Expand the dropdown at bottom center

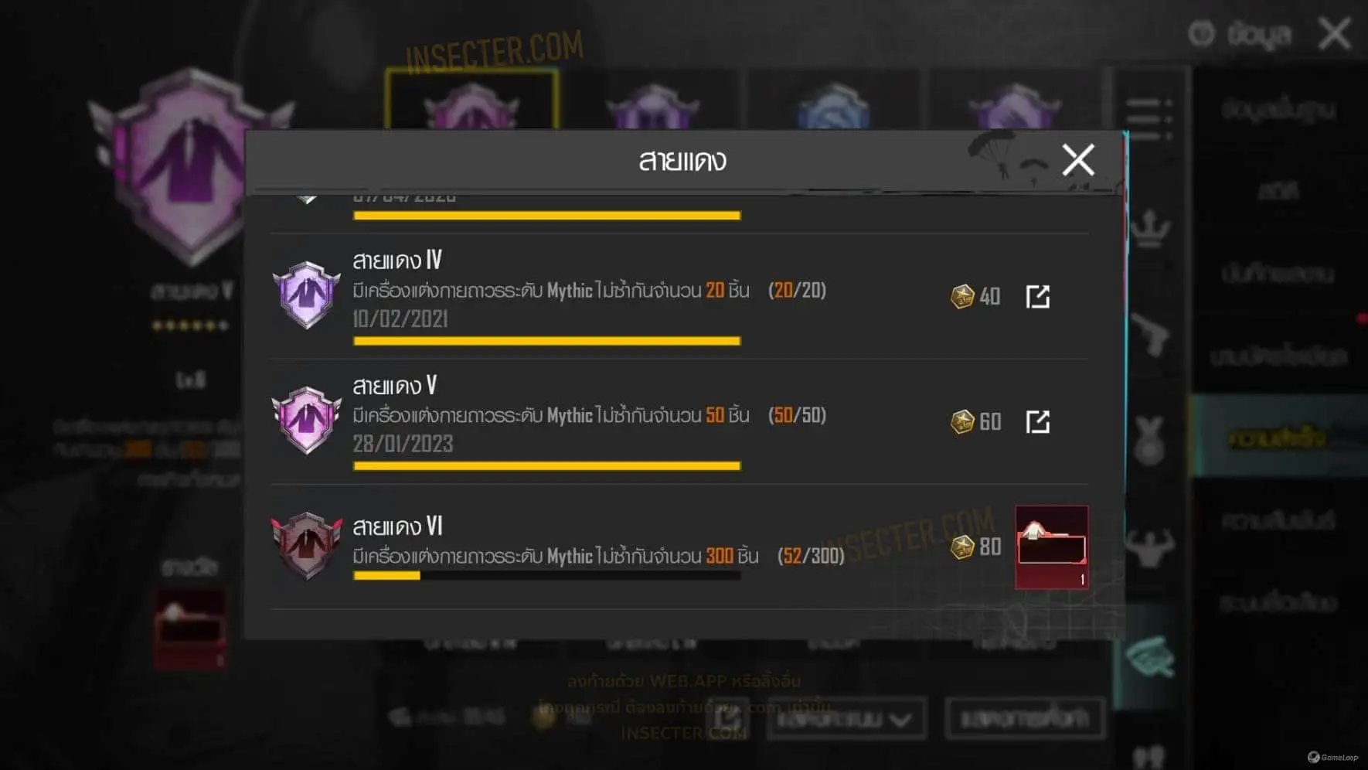point(847,719)
